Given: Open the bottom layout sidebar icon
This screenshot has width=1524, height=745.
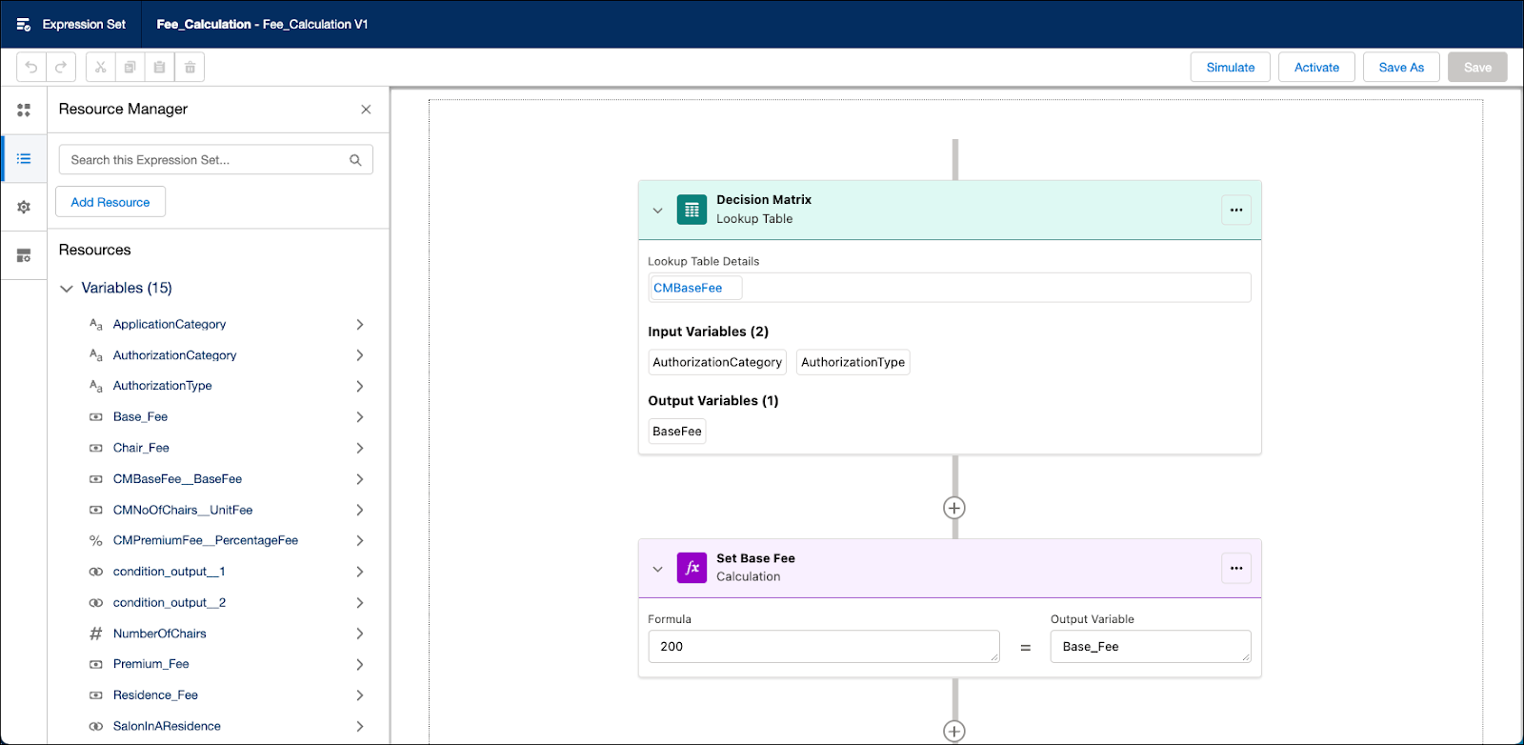Looking at the screenshot, I should point(24,255).
